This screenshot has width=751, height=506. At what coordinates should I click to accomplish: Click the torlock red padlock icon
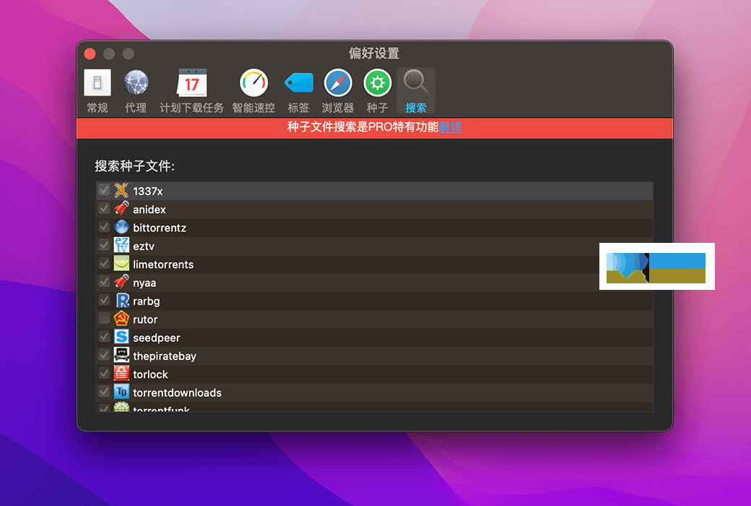(121, 373)
